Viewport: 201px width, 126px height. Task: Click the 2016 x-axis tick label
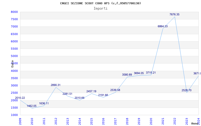pos(104,121)
